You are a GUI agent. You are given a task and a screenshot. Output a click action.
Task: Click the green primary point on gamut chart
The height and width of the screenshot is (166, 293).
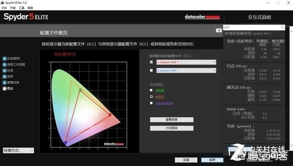(x=80, y=90)
